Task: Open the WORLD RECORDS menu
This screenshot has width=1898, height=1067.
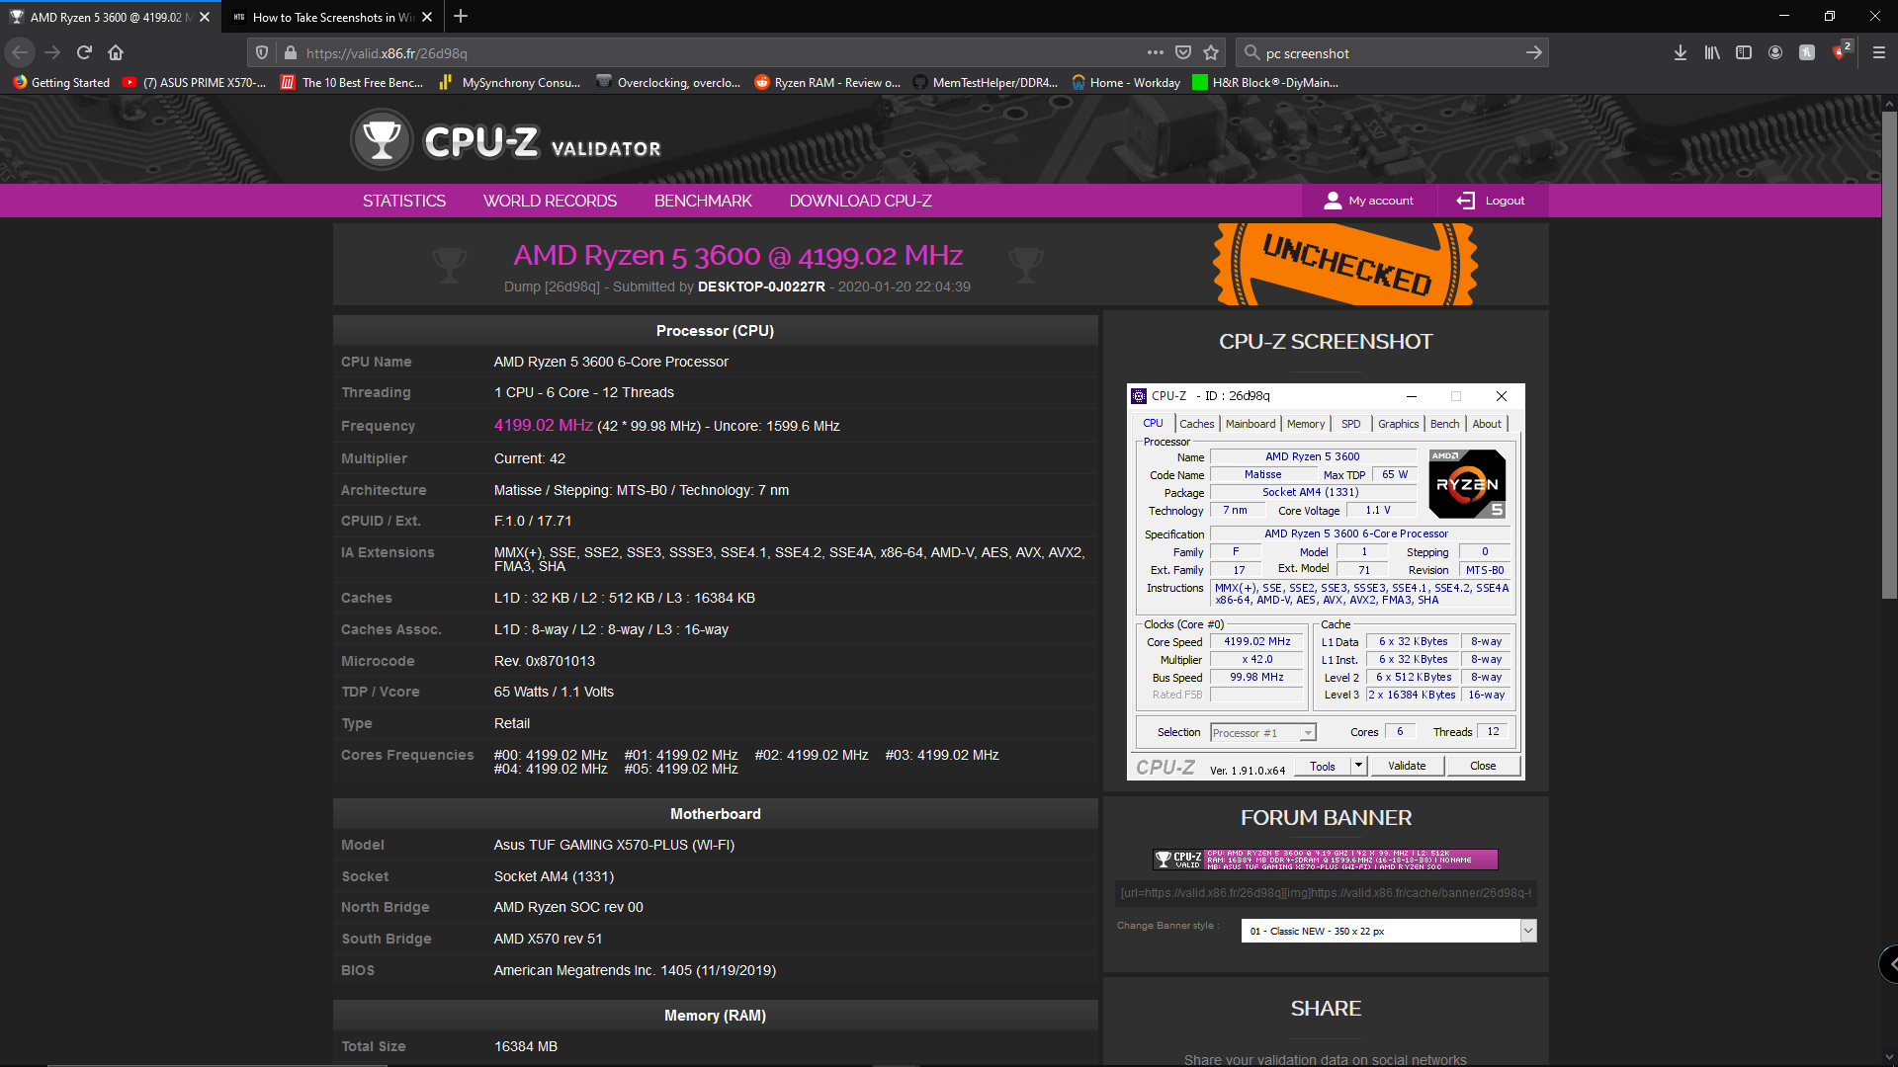Action: click(550, 201)
